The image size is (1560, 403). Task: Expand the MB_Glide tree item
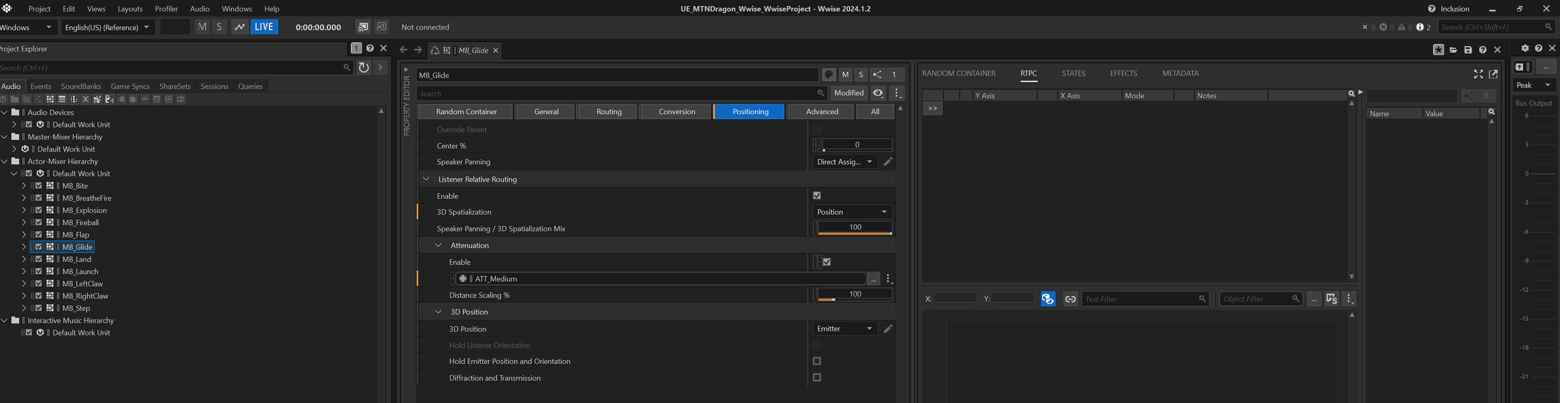tap(24, 247)
